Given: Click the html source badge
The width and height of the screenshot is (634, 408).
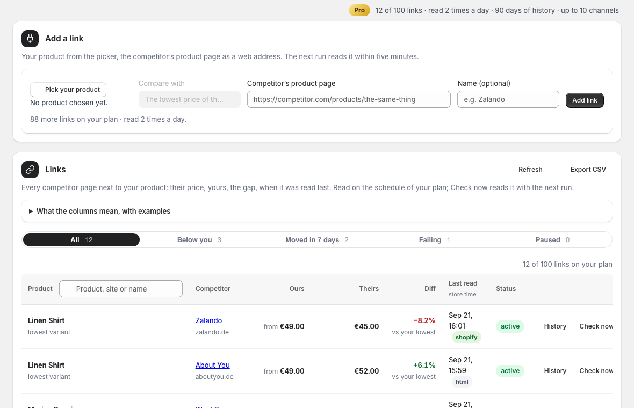Looking at the screenshot, I should click(x=462, y=382).
